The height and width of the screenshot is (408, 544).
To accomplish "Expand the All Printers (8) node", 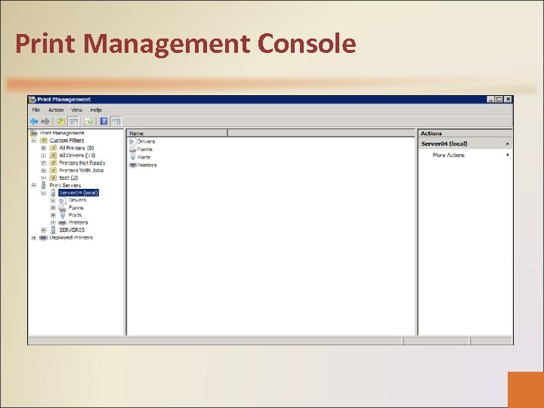I will tap(44, 148).
